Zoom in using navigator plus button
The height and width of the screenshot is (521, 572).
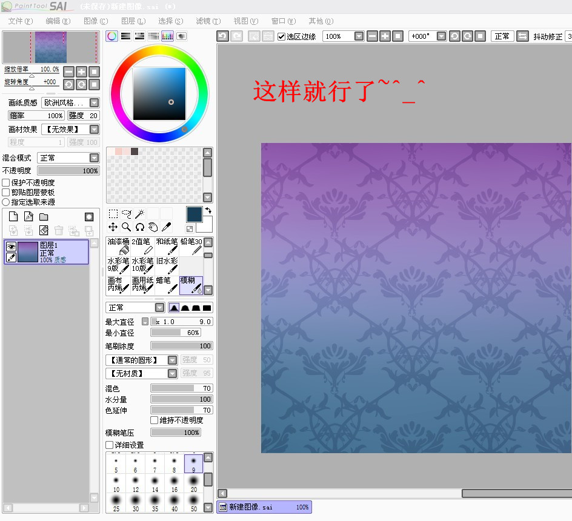click(x=81, y=71)
